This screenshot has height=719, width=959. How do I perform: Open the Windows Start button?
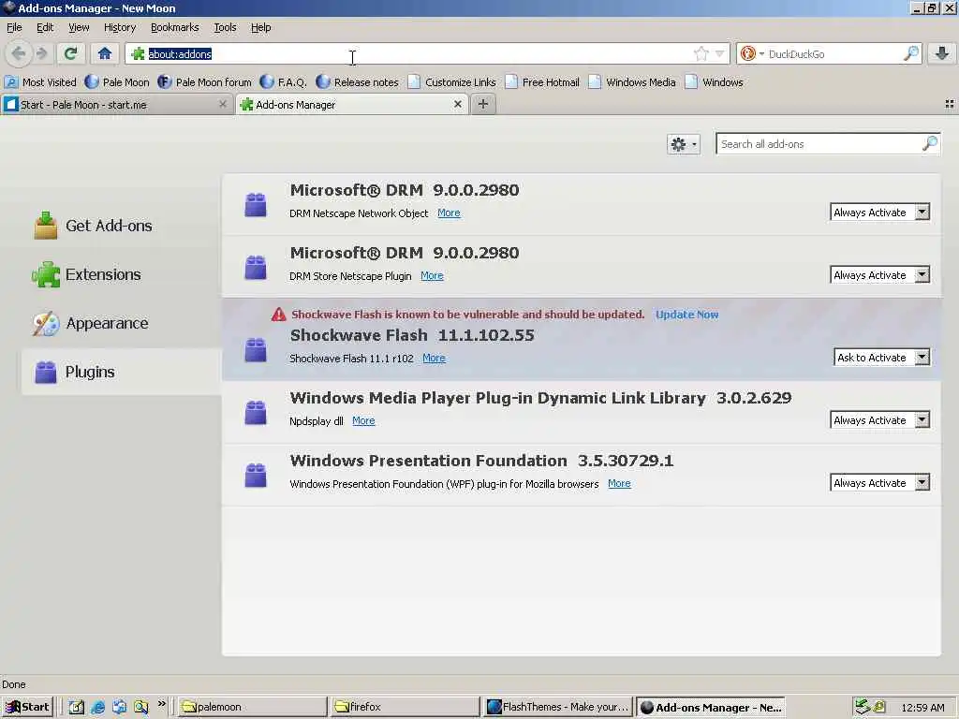coord(27,707)
